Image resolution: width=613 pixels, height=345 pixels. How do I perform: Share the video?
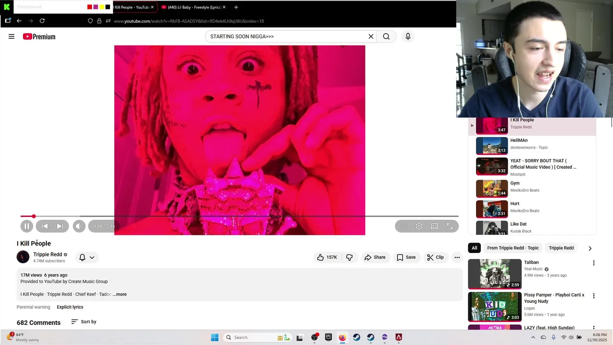(375, 257)
